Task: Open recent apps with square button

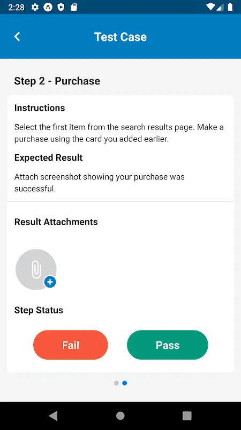Action: tap(187, 415)
